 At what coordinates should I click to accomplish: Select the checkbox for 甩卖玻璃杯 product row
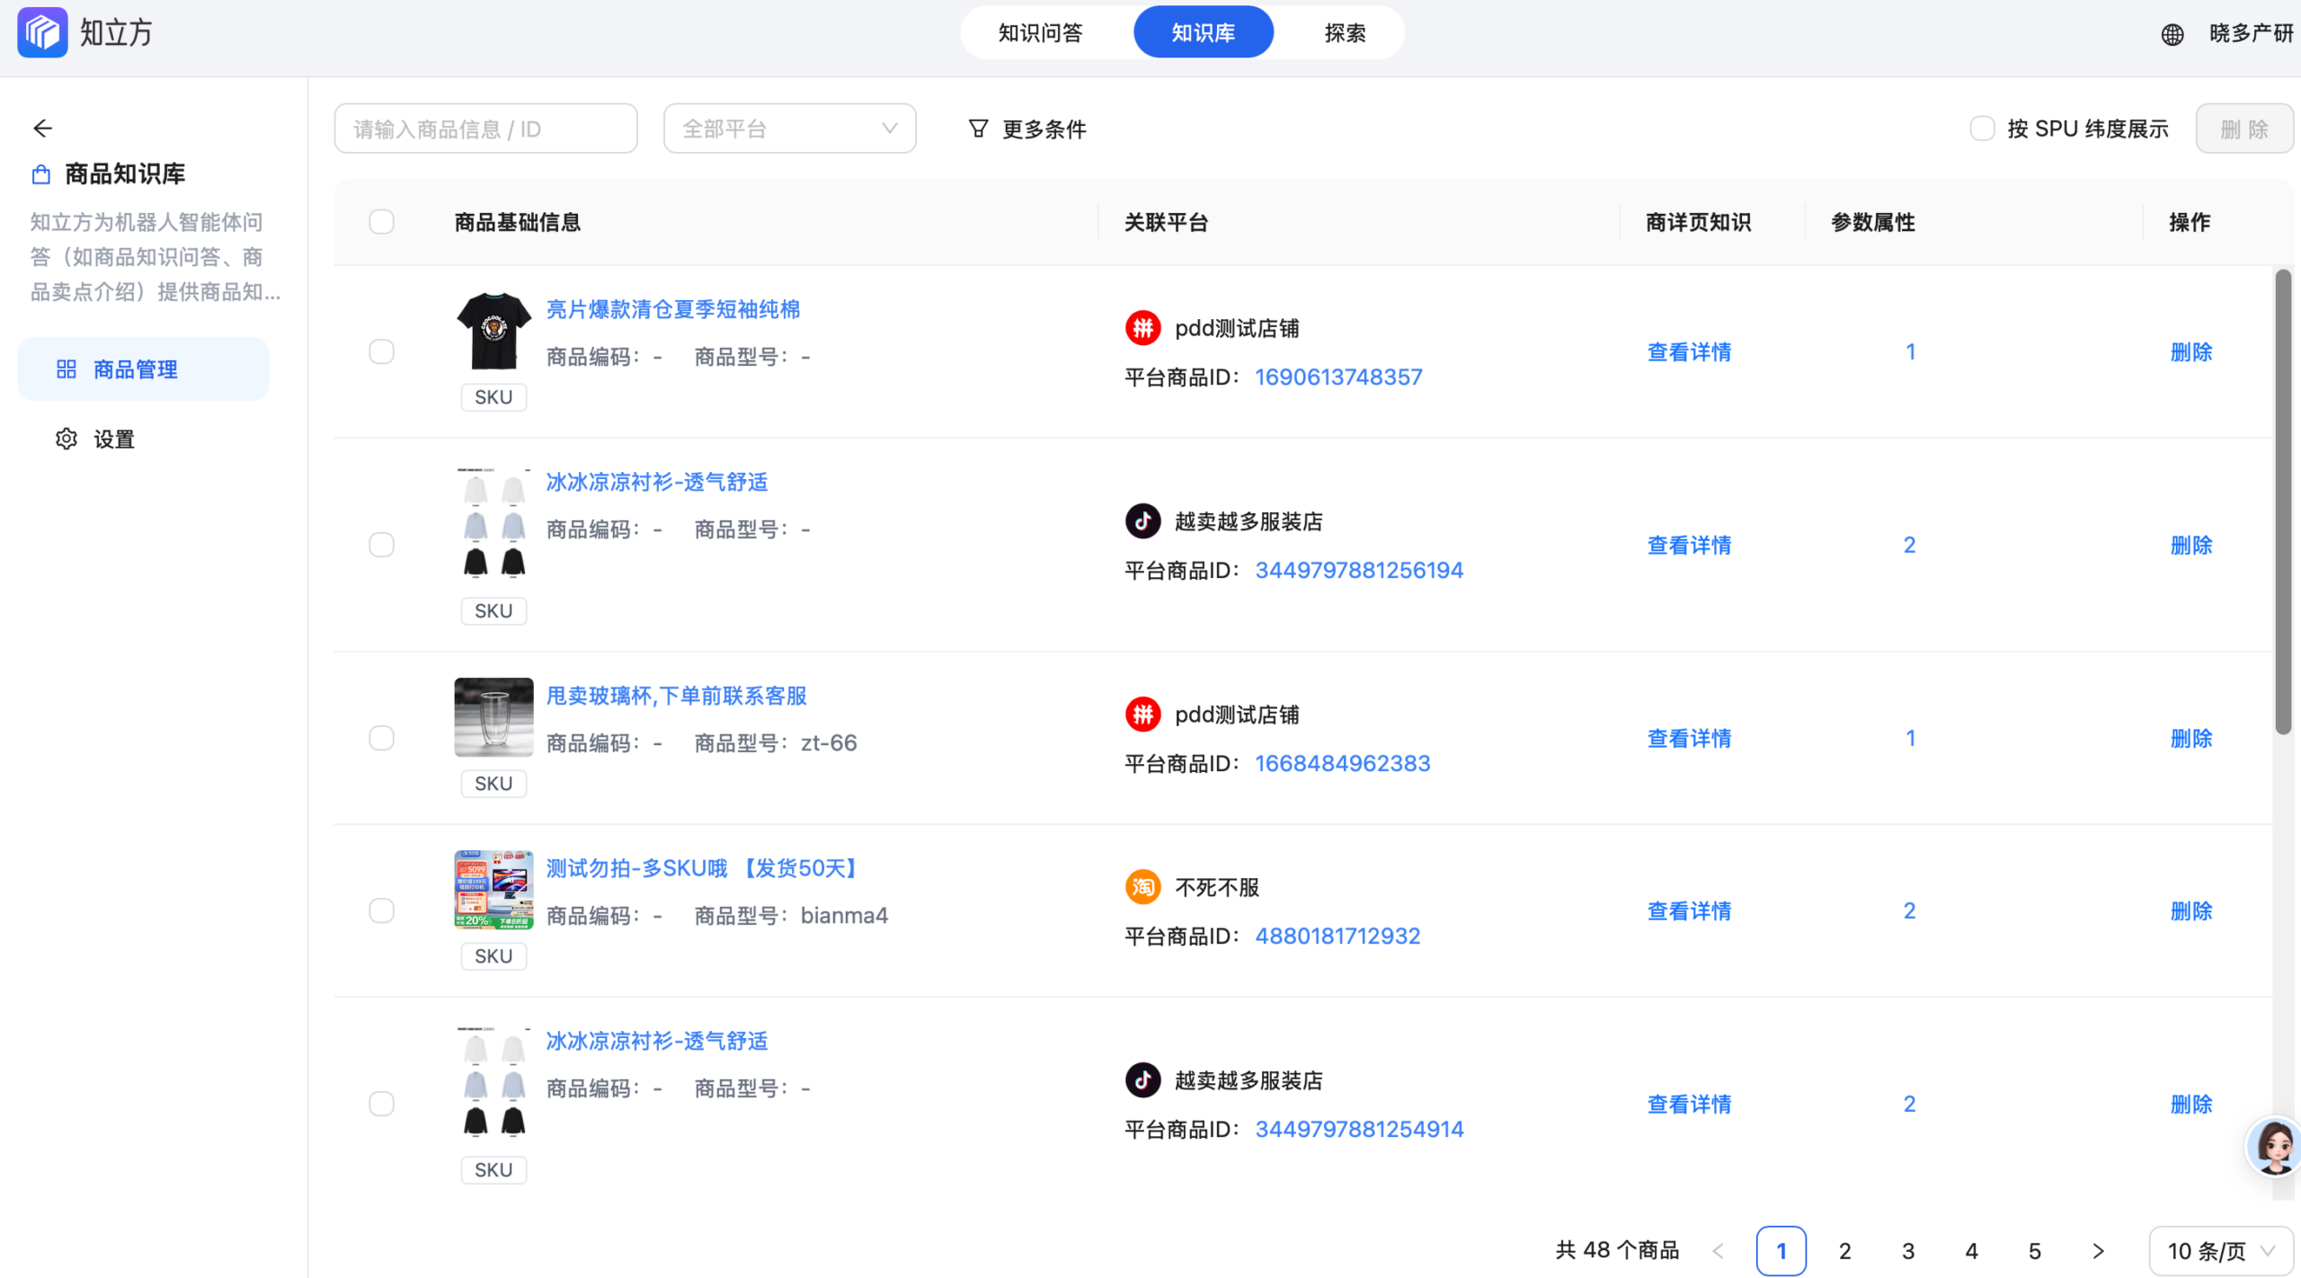[381, 737]
